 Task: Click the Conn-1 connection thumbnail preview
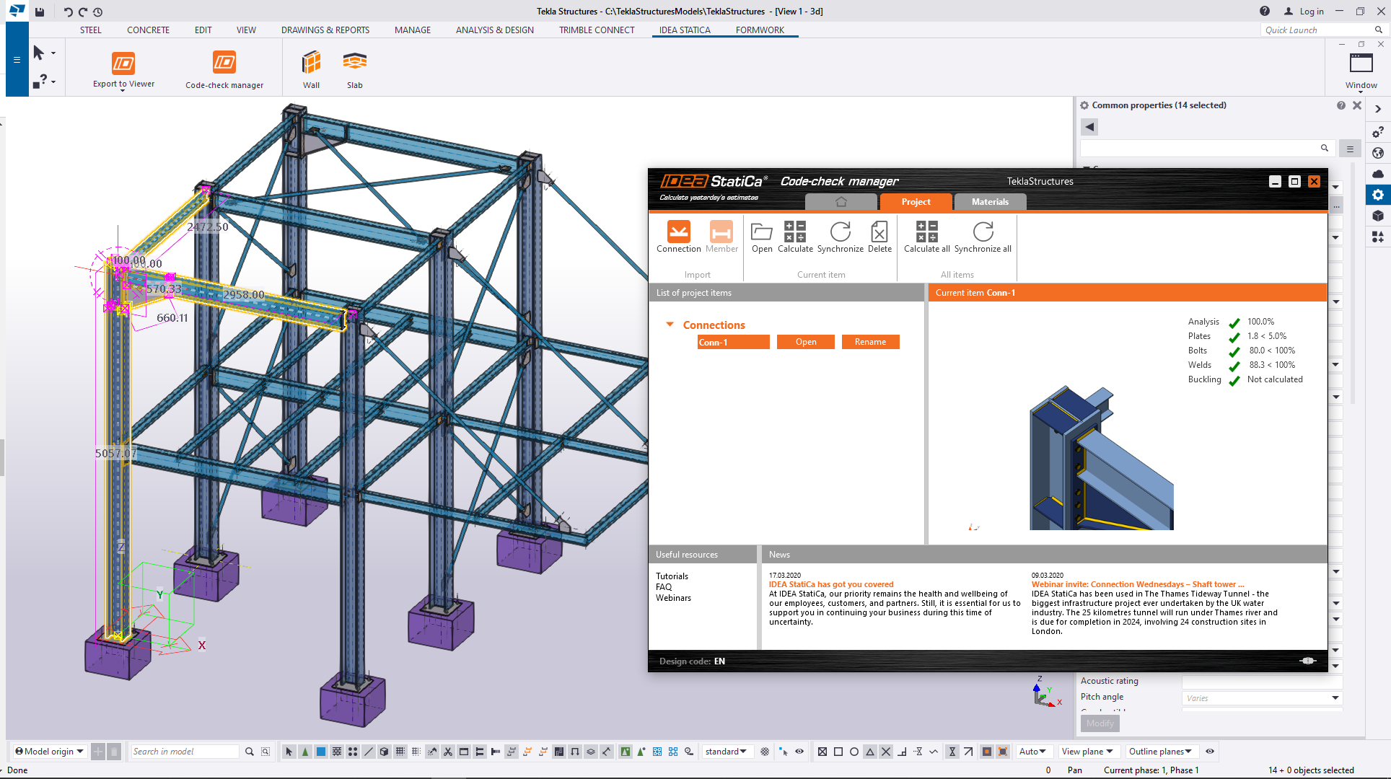[x=1099, y=458]
